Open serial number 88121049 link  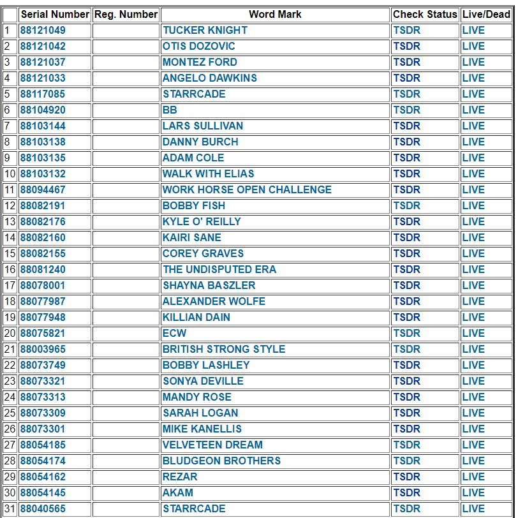(x=43, y=31)
